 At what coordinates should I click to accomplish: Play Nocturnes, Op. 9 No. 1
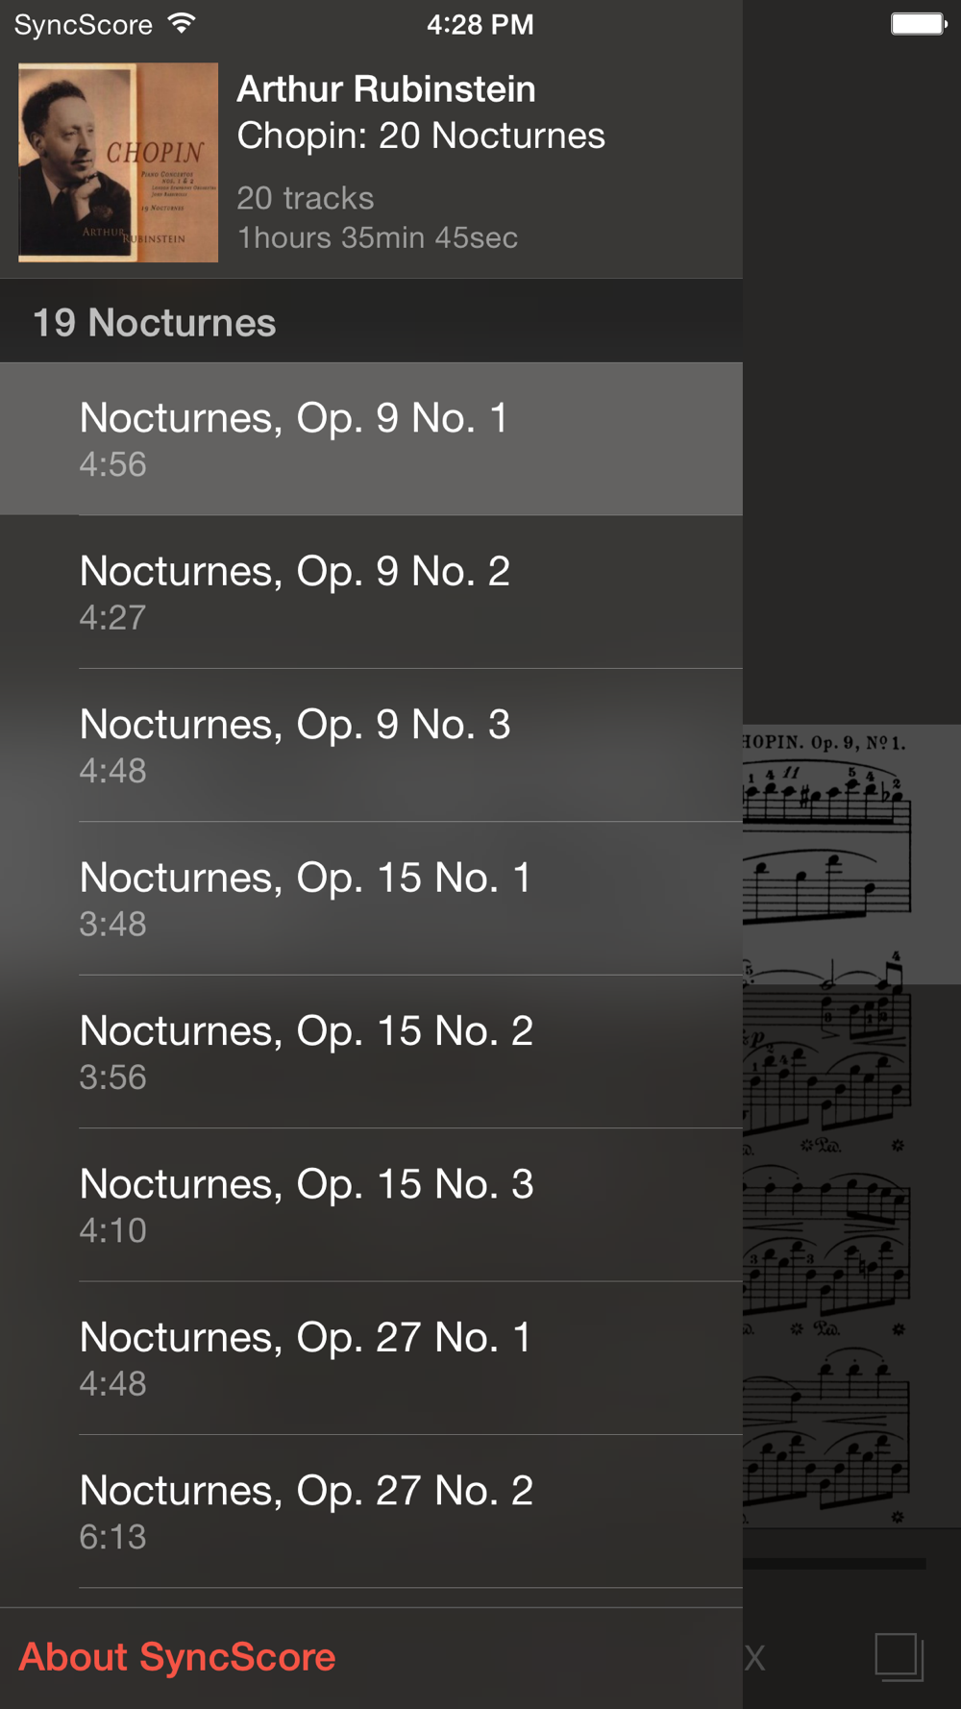(x=371, y=439)
